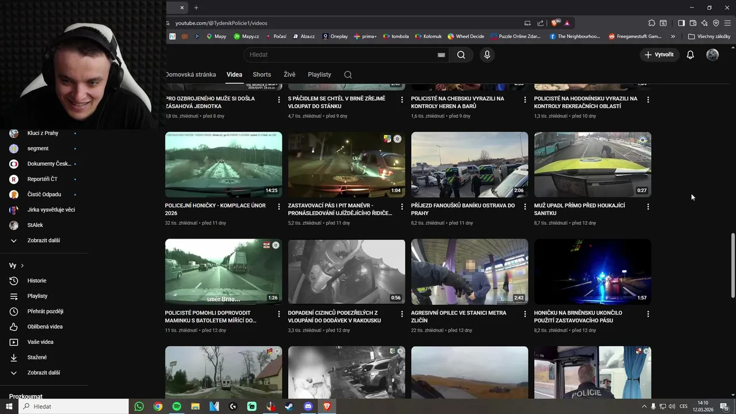Screen dimensions: 736x414
Task: Open the on-screen keyboard icon in search box
Action: coord(441,55)
